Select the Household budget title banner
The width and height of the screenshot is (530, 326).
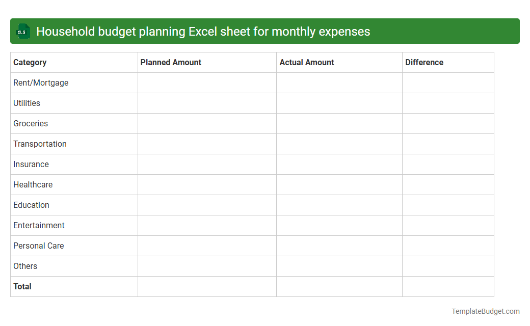pyautogui.click(x=265, y=31)
